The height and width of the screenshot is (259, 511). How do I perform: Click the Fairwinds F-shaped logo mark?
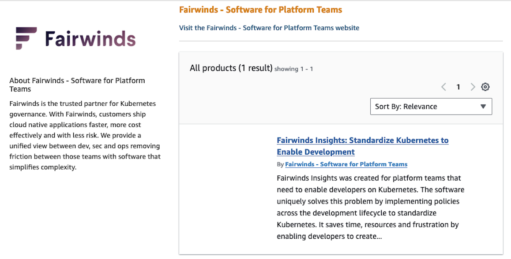26,38
